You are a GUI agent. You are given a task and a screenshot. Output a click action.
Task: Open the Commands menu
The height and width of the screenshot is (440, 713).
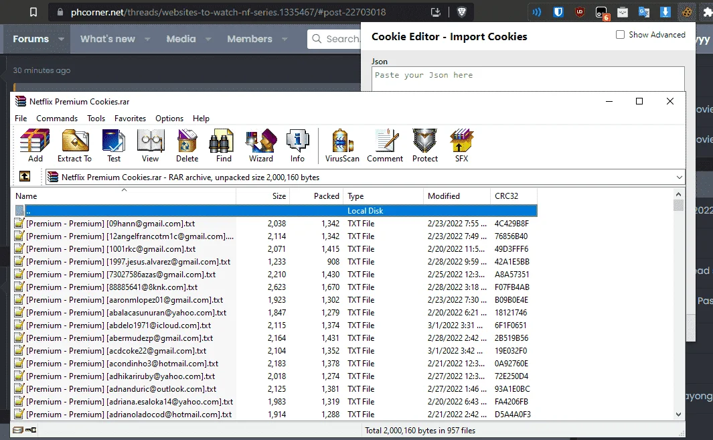pos(57,119)
